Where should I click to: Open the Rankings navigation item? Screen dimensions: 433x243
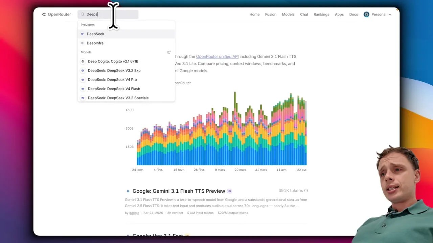[321, 14]
